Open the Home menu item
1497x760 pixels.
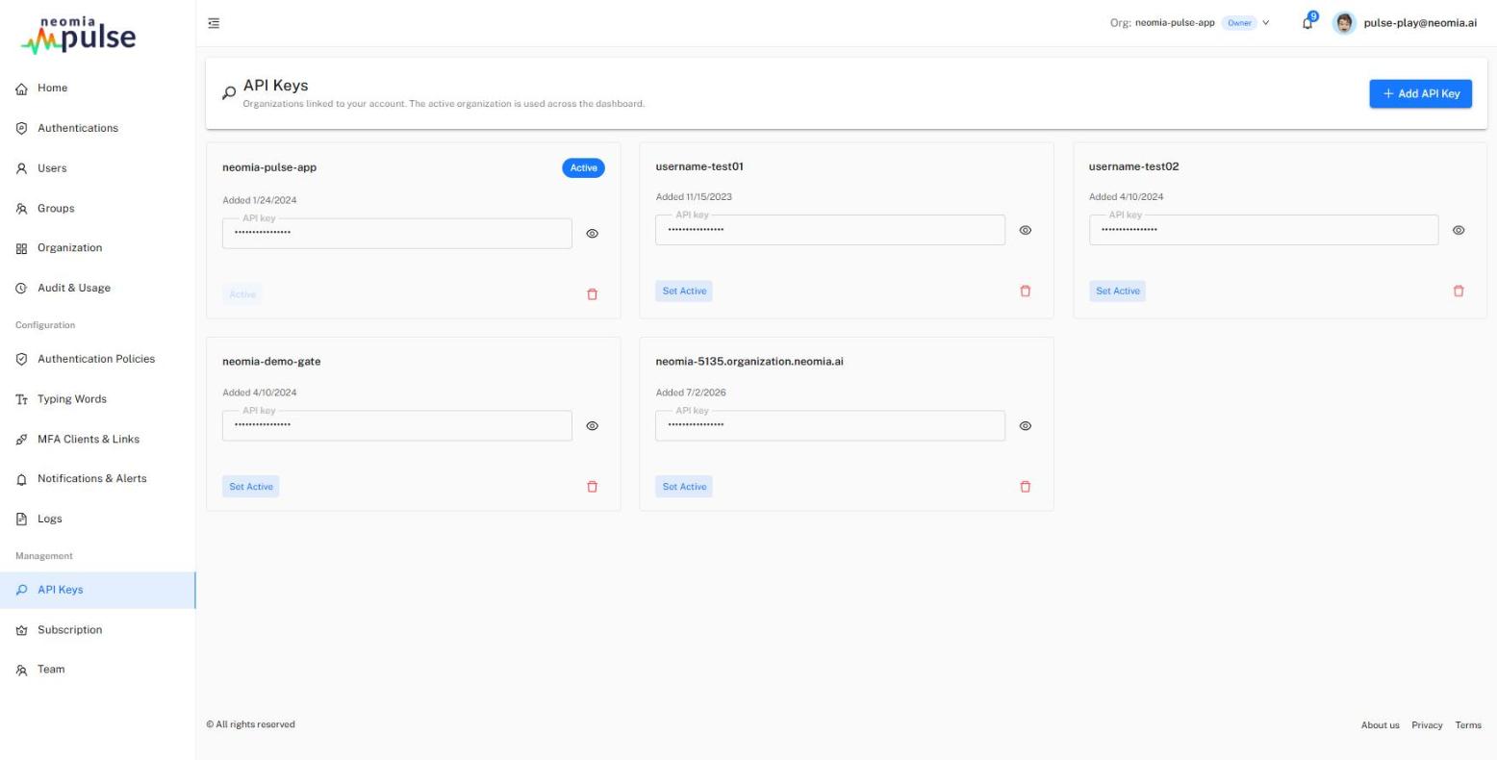coord(97,89)
